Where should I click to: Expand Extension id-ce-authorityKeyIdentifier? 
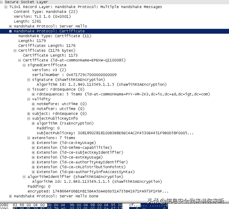(33, 162)
